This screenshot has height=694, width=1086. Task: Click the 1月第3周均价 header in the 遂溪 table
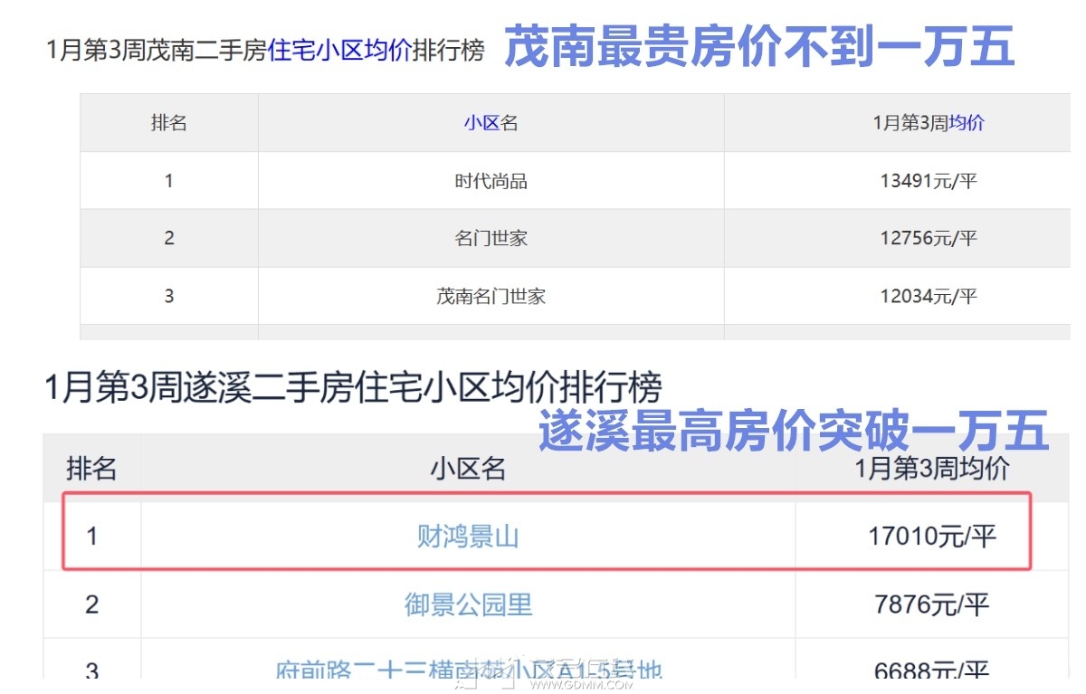pyautogui.click(x=931, y=469)
